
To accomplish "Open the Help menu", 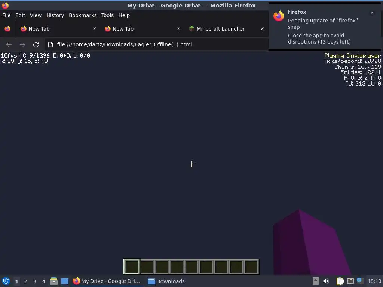I will [124, 15].
